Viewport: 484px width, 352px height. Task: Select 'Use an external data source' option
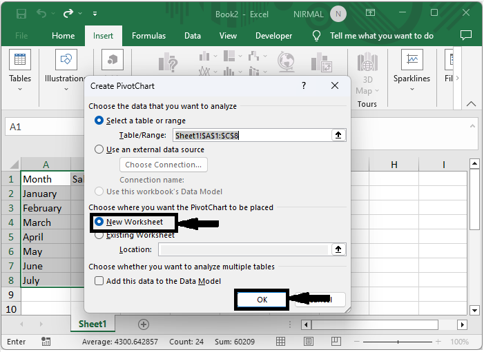click(x=99, y=149)
